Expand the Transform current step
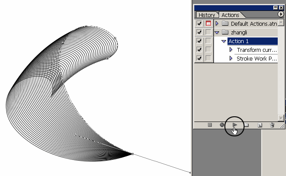The width and height of the screenshot is (286, 176). pos(231,50)
